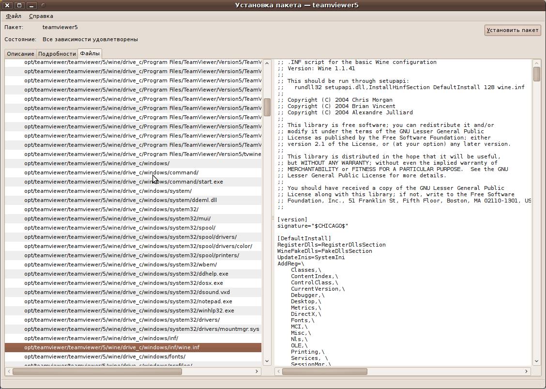Viewport: 546px width, 389px height.
Task: Click text pane scroll-down arrow
Action: point(537,361)
